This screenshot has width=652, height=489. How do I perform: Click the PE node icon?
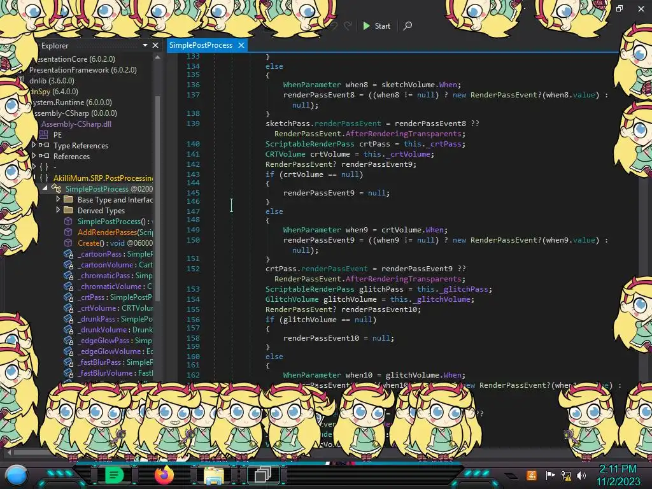pyautogui.click(x=44, y=134)
